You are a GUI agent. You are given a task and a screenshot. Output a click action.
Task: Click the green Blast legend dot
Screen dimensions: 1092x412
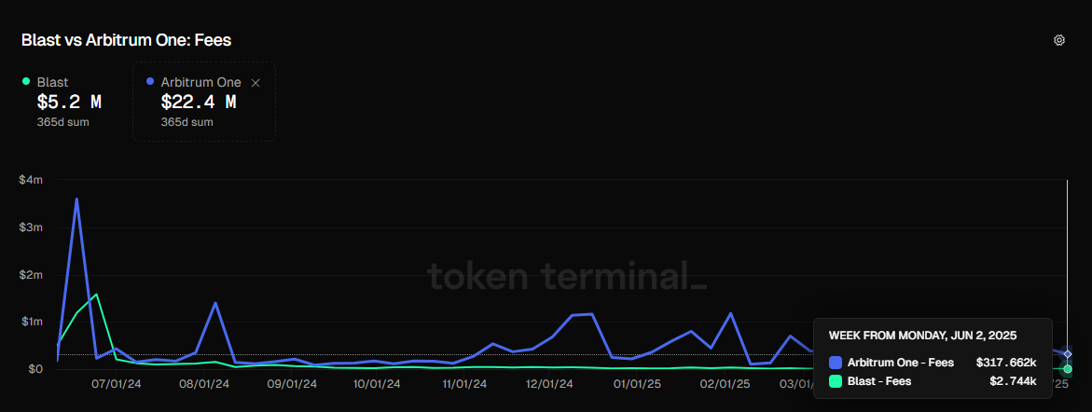(26, 82)
